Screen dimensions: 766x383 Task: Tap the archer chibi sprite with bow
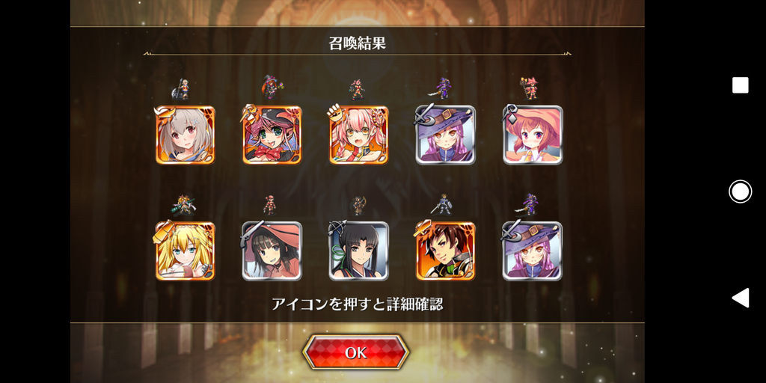click(358, 206)
